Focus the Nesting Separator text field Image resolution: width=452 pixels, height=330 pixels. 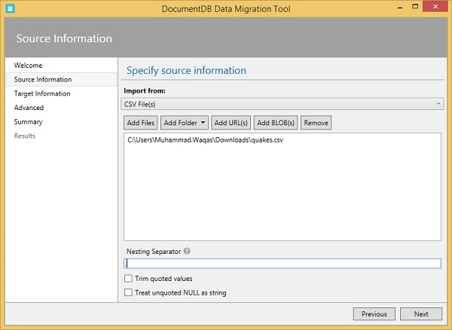tap(283, 264)
